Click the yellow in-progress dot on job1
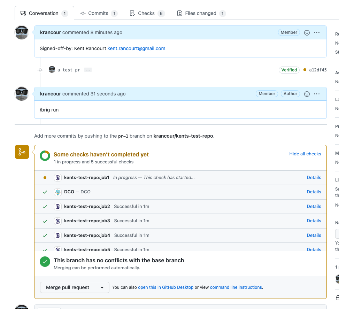The image size is (339, 309). coord(45,177)
